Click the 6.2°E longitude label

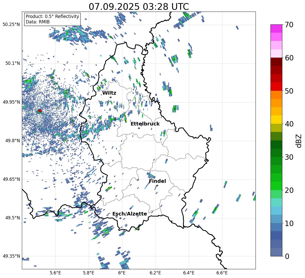click(155, 273)
